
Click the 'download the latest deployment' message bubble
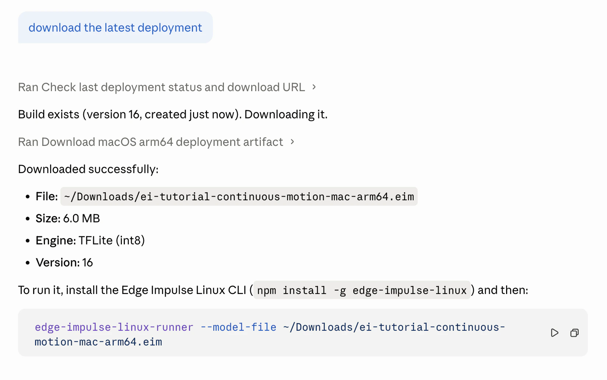(x=115, y=28)
